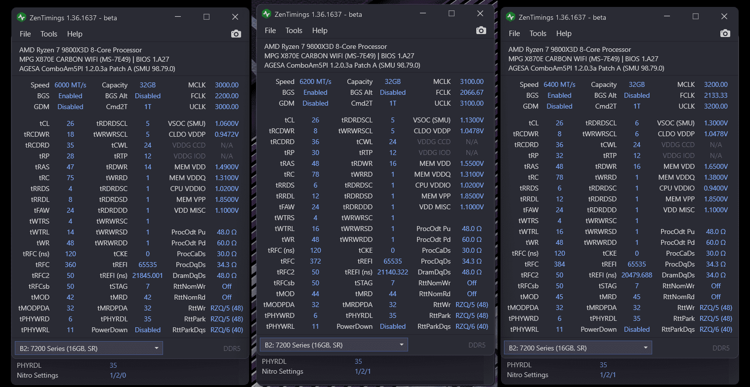
Task: Open Tools menu in middle window
Action: 293,30
